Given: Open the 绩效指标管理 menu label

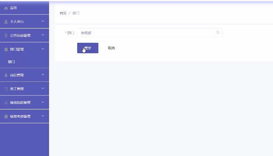Looking at the screenshot, I should point(20,103).
